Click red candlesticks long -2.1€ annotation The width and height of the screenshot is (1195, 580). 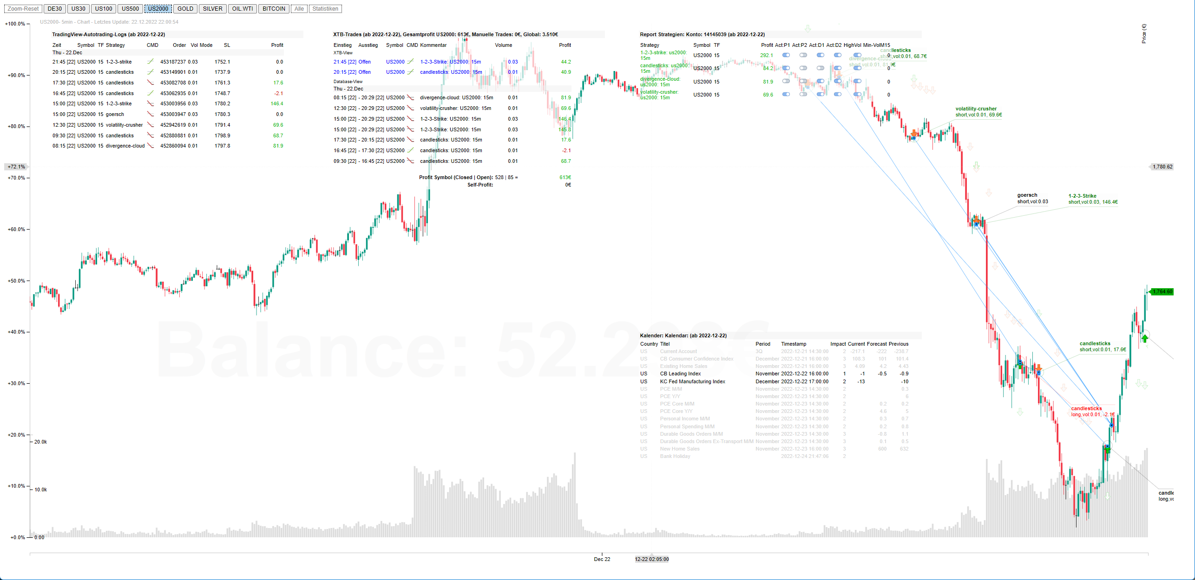click(1093, 412)
